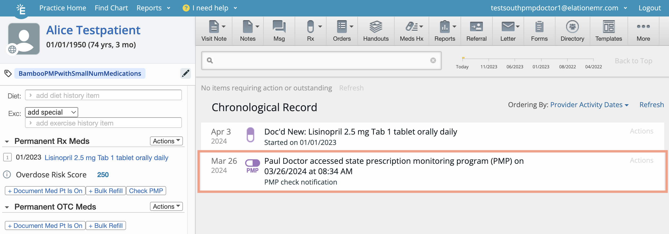Click the globe icon on patient avatar
Screen dimensions: 669x234
pos(12,49)
